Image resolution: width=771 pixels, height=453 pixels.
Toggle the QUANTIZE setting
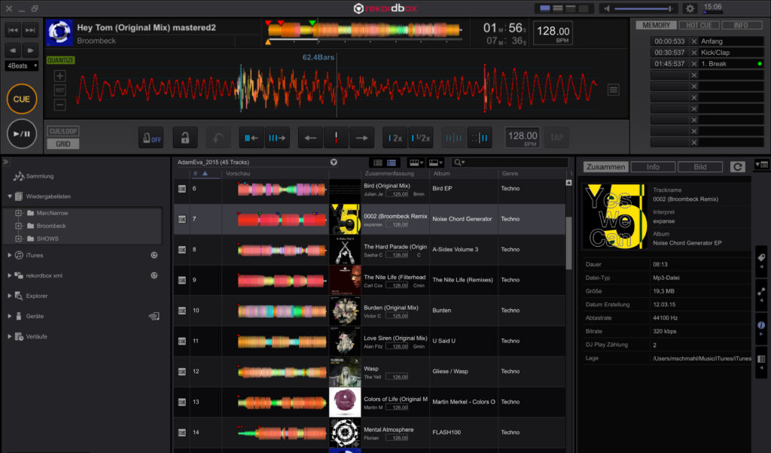point(60,60)
